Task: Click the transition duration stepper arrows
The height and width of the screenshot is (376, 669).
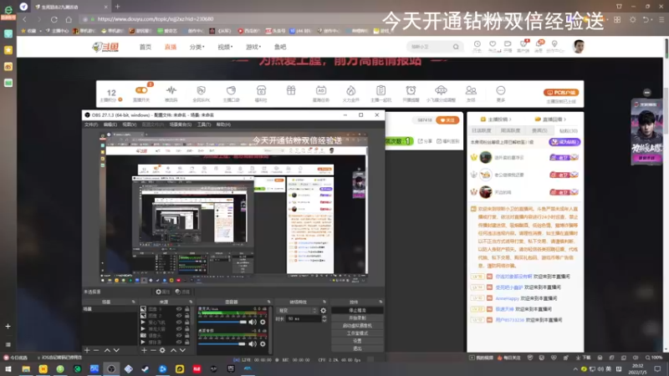Action: tap(324, 318)
